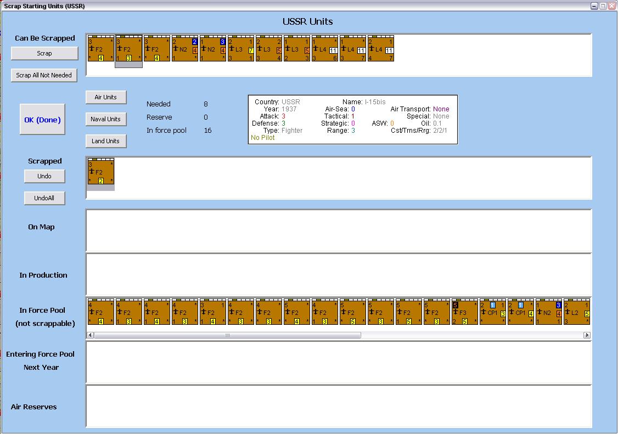Select the L3 unit with yellow range 7
The image size is (618, 434).
[x=240, y=48]
